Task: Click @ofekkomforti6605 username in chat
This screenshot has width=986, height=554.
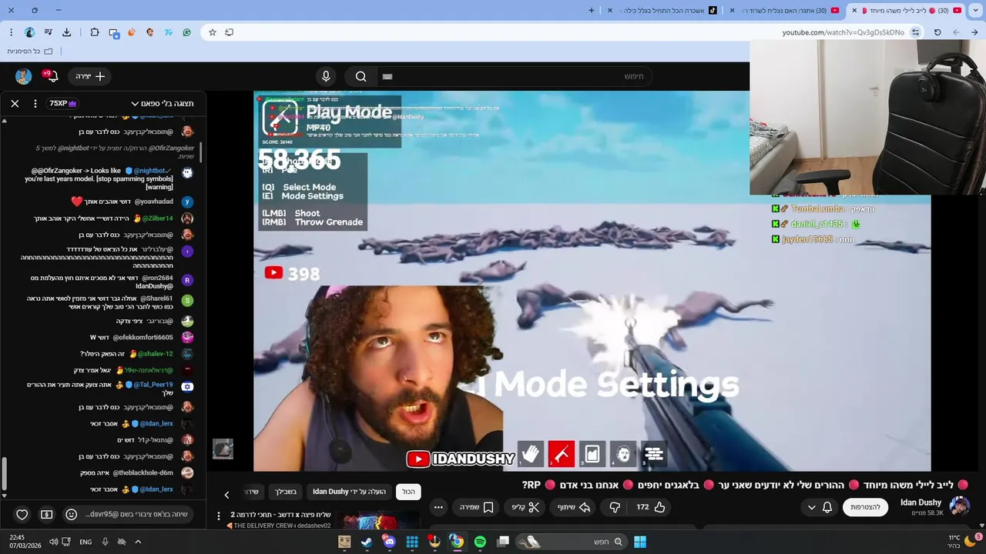Action: (x=143, y=337)
